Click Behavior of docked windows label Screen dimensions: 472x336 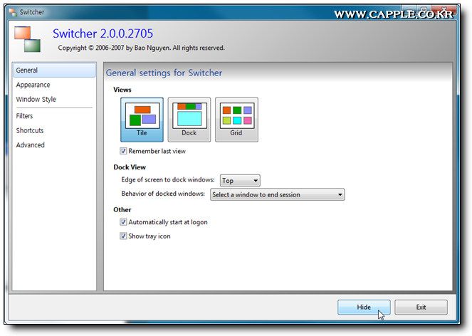coord(163,194)
